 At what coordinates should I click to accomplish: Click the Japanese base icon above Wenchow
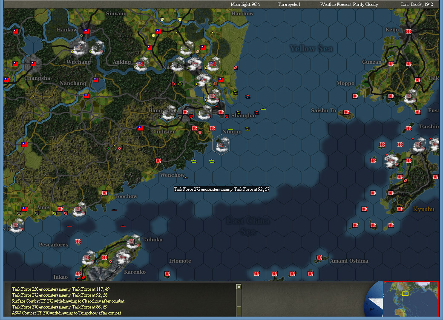(158, 160)
